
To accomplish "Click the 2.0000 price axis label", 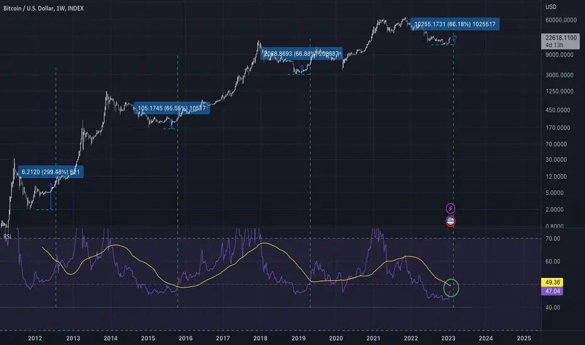I will click(555, 210).
